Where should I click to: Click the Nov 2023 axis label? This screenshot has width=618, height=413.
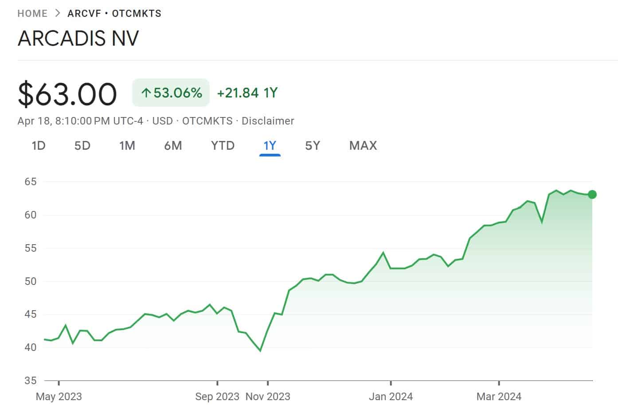268,396
